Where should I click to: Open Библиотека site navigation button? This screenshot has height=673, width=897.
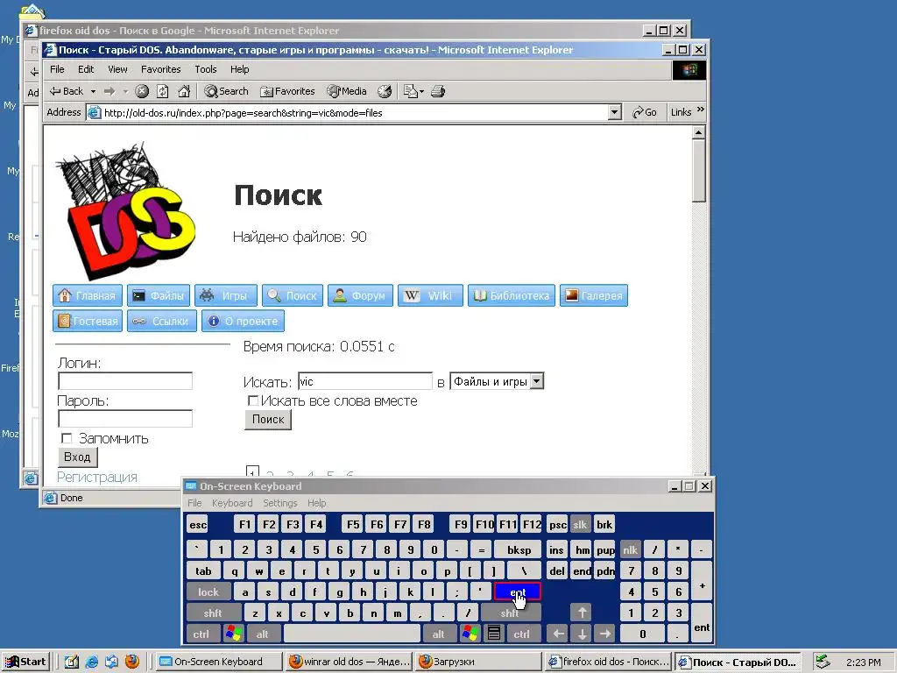[x=512, y=296]
